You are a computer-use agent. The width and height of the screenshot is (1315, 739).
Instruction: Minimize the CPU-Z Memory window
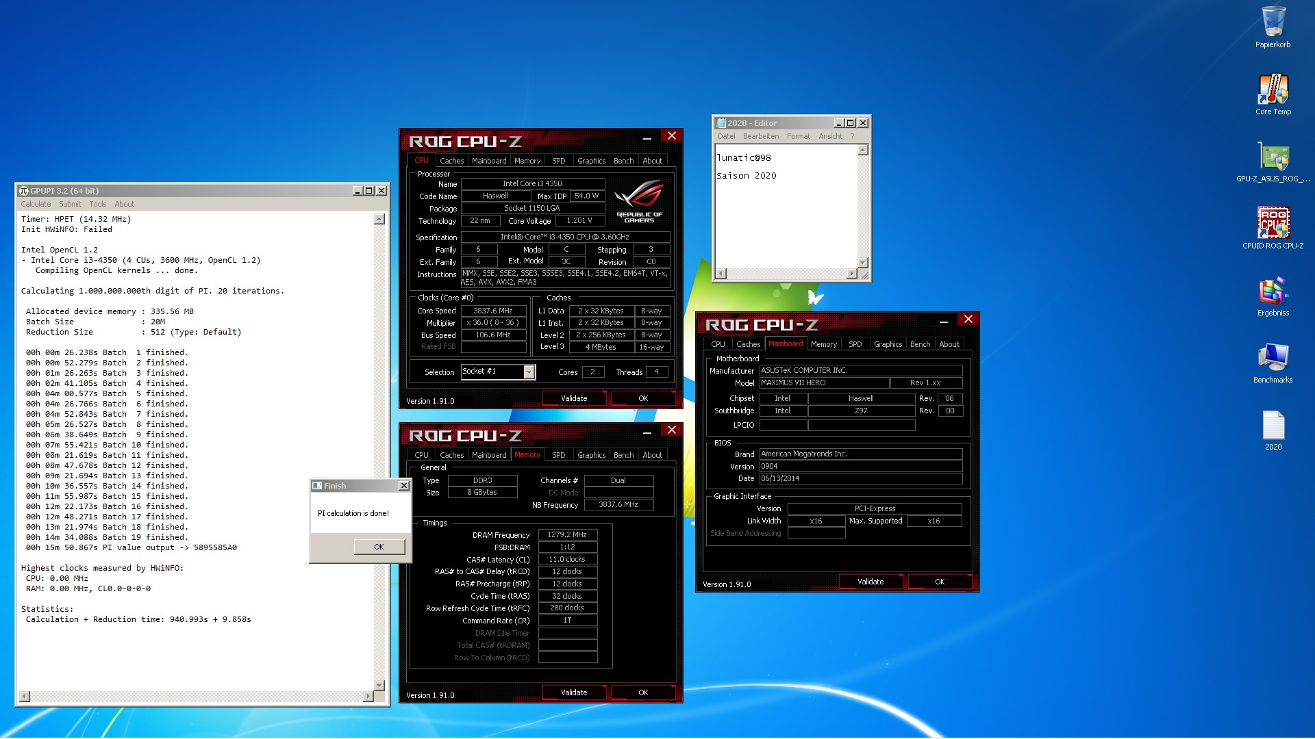[647, 432]
